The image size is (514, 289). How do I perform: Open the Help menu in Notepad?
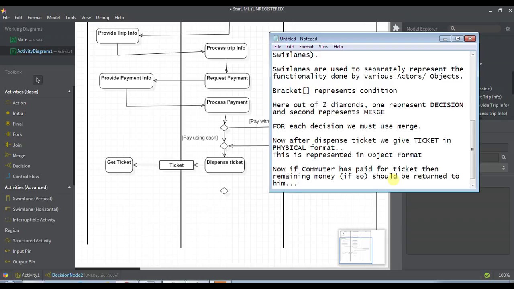click(338, 47)
